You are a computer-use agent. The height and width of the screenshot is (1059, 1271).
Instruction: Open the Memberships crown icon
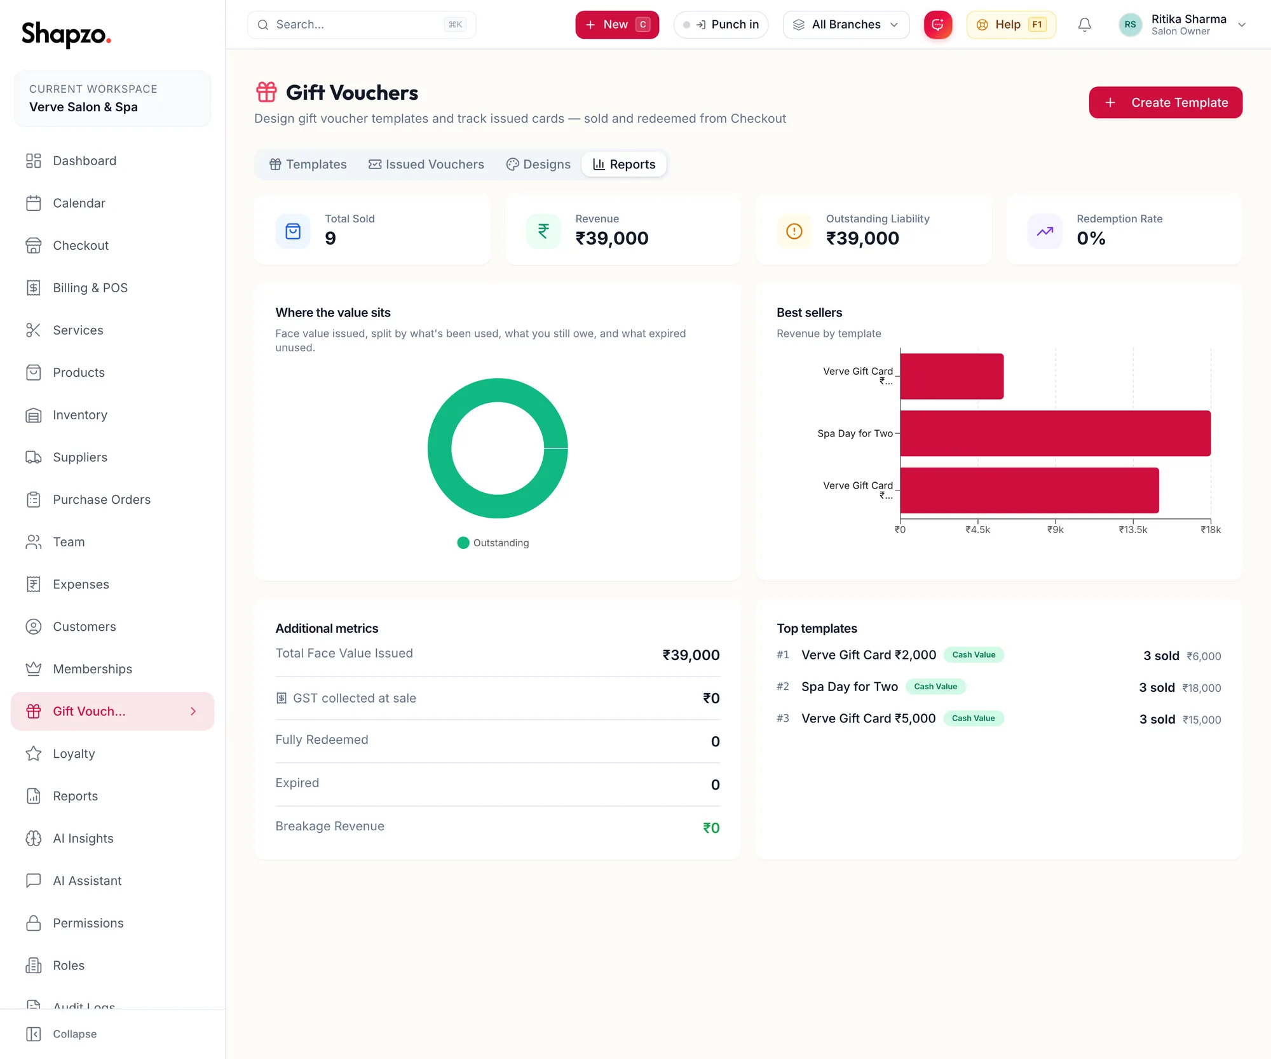click(x=33, y=669)
